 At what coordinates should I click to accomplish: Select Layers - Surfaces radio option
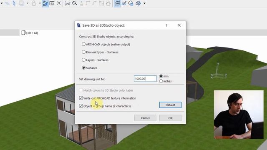[83, 60]
